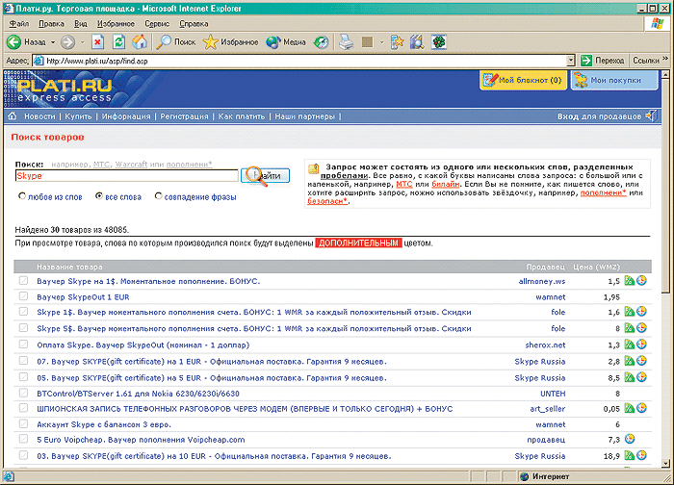
Task: Select the 'совпадение фразы' radio button
Action: (x=159, y=196)
